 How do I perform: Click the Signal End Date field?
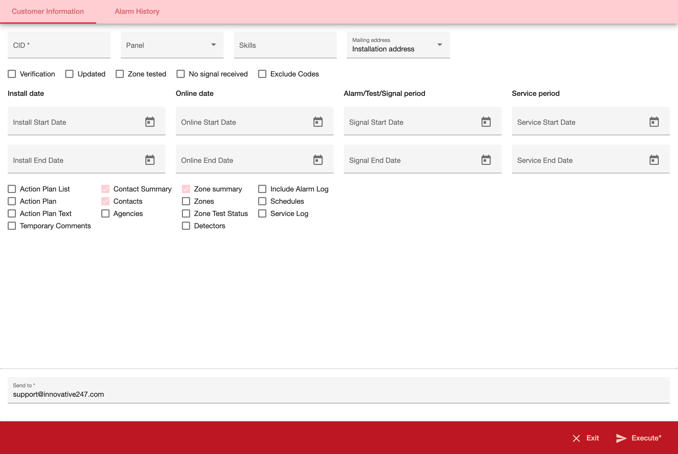(x=423, y=159)
